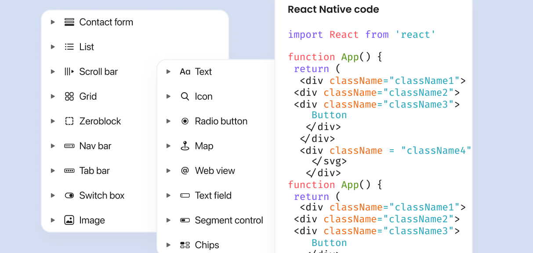
Task: Expand the Segment control row arrow
Action: point(168,220)
